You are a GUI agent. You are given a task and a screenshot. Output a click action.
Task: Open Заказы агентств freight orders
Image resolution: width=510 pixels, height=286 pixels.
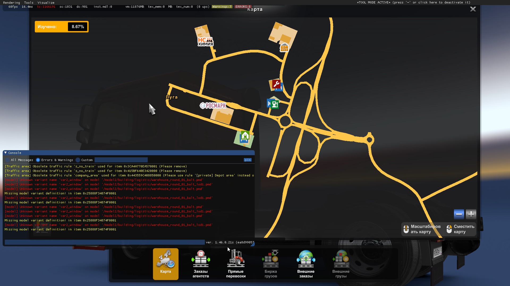click(x=201, y=264)
